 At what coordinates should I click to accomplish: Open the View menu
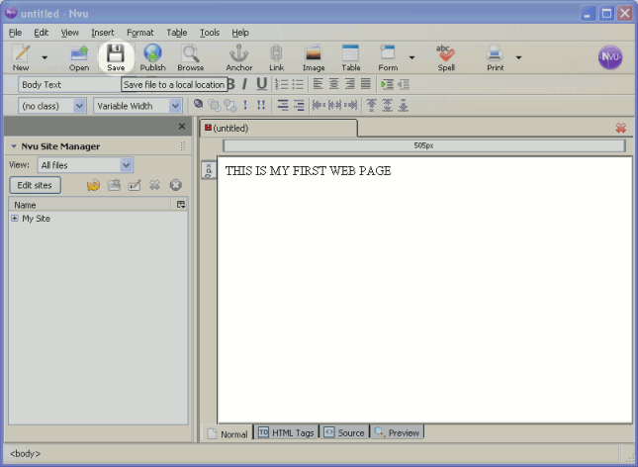[69, 33]
